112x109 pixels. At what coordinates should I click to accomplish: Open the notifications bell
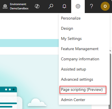click(64, 6)
